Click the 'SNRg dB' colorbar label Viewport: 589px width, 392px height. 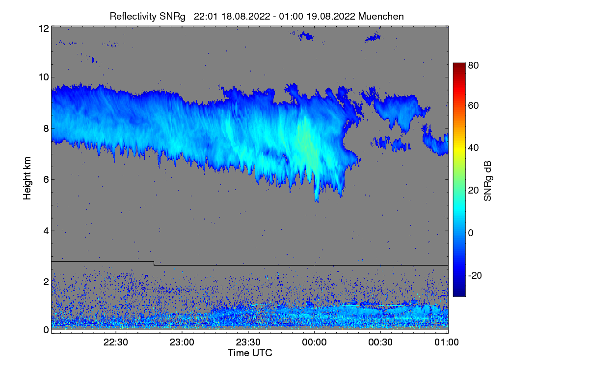coord(487,181)
